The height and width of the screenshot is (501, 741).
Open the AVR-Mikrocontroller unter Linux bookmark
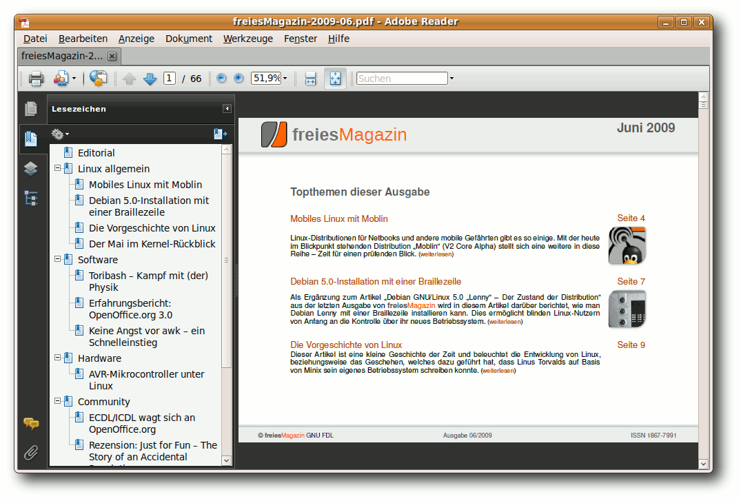[x=147, y=380]
